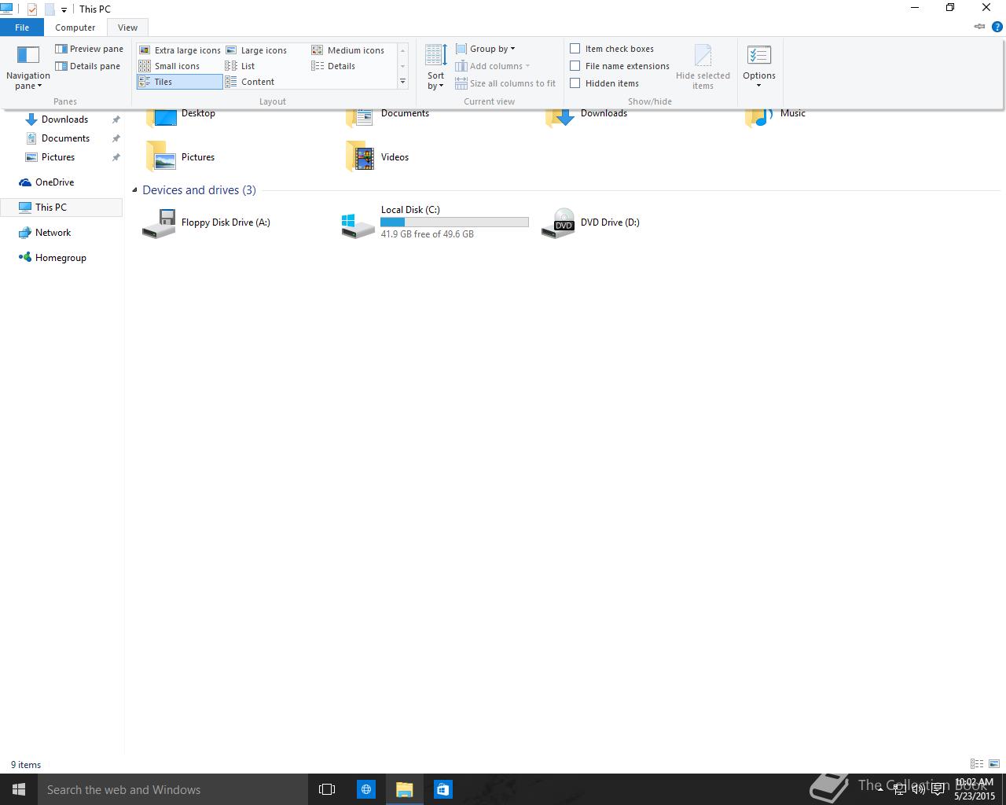The image size is (1006, 805).
Task: Click the Windows Start button
Action: pos(19,789)
